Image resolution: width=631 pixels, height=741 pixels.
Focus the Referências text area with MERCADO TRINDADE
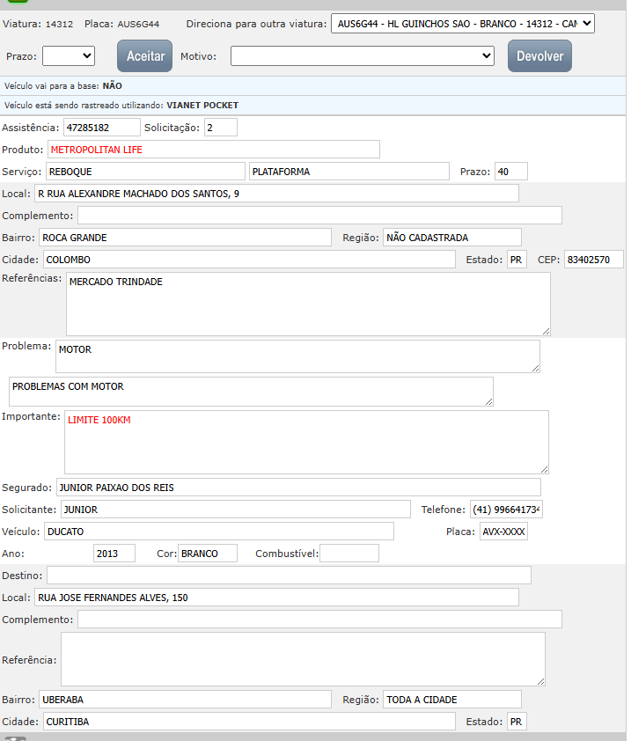coord(308,304)
